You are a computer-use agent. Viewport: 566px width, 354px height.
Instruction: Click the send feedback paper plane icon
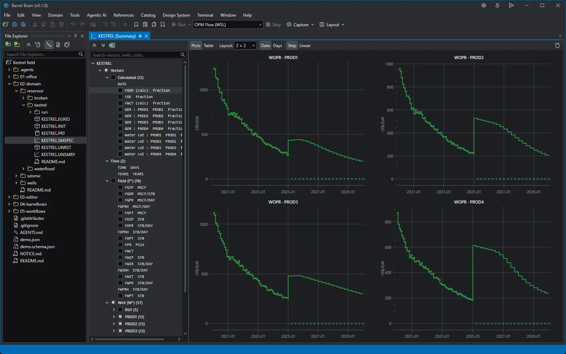[511, 5]
